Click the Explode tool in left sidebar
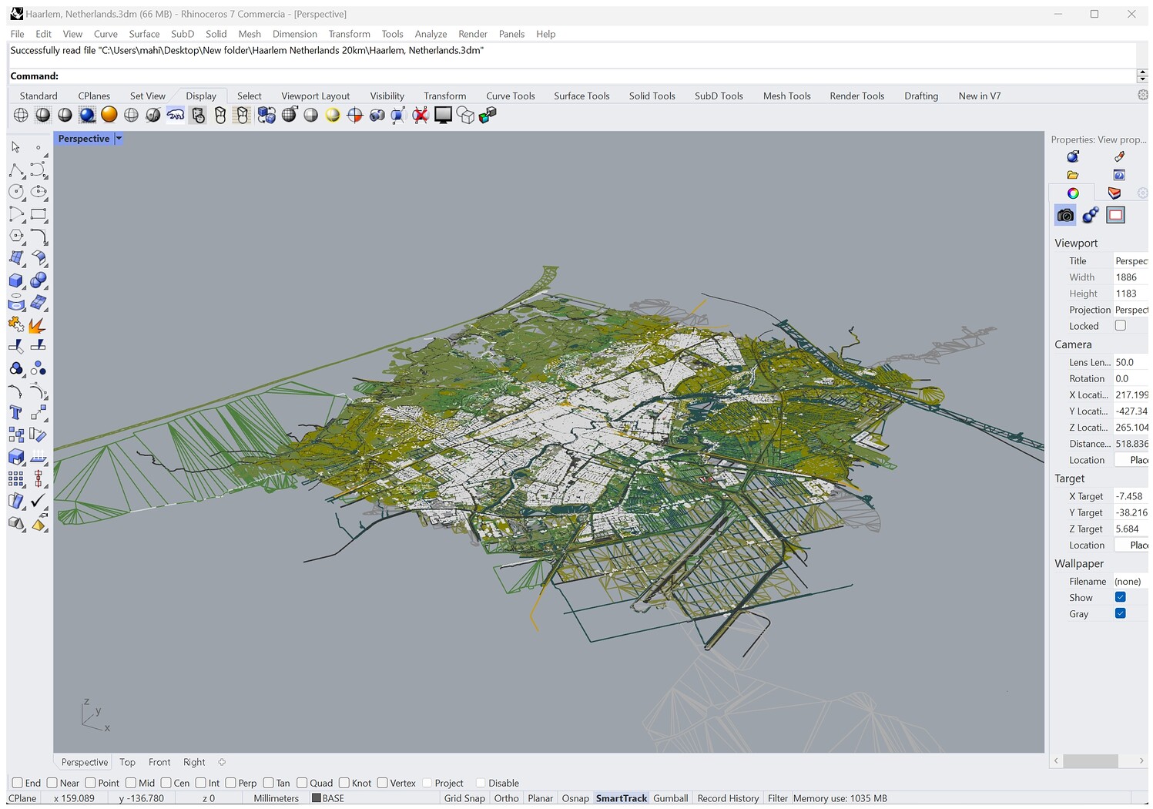 pyautogui.click(x=37, y=325)
